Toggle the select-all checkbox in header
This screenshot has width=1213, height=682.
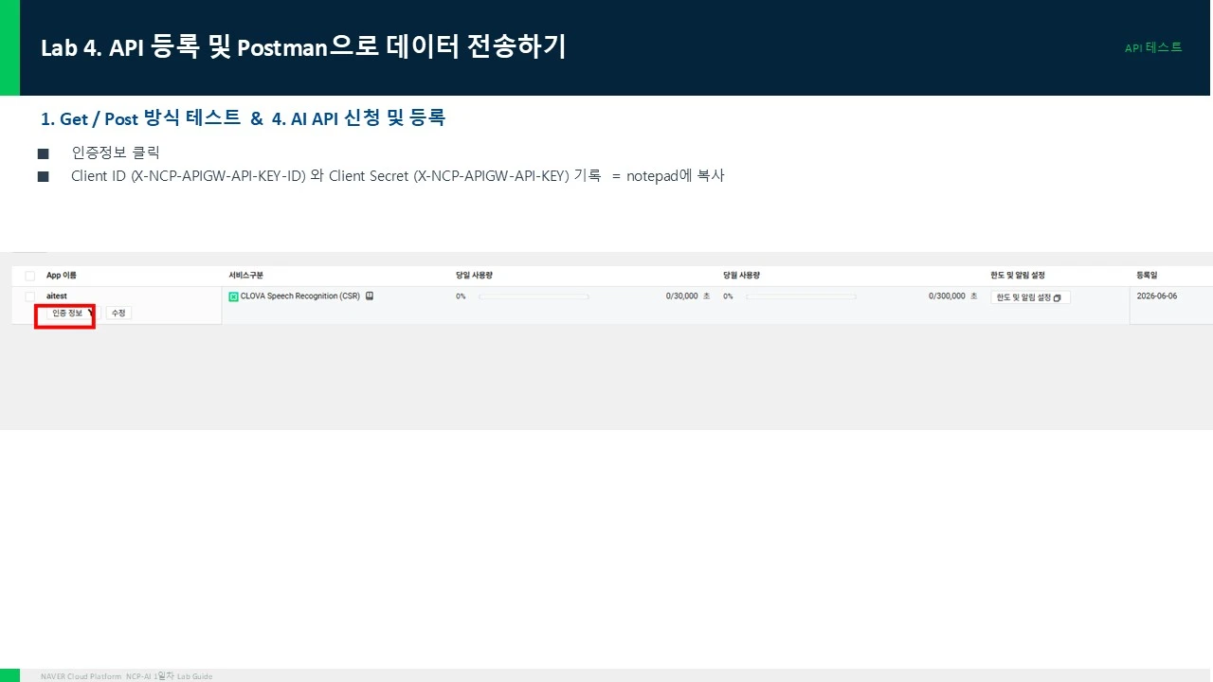[30, 276]
